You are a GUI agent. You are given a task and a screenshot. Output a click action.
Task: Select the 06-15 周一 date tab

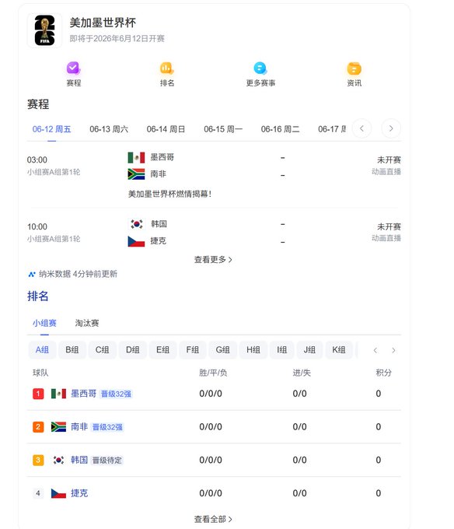(x=223, y=129)
